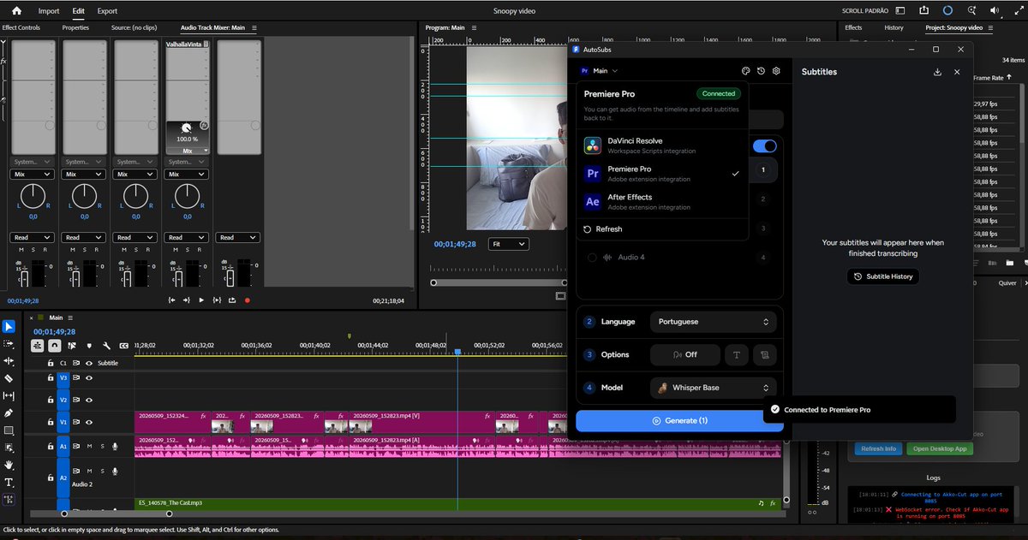The image size is (1028, 540).
Task: Toggle V1 track output eye
Action: pos(88,422)
